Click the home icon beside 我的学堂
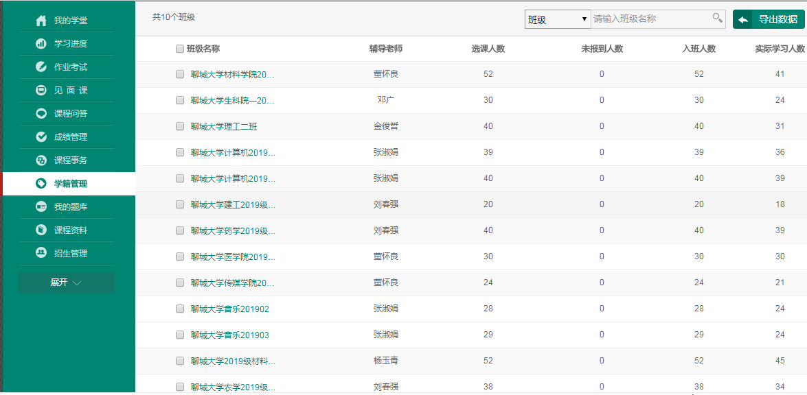The image size is (807, 395). tap(41, 21)
